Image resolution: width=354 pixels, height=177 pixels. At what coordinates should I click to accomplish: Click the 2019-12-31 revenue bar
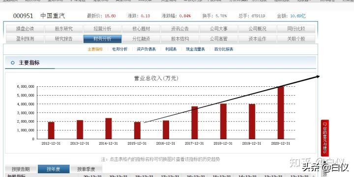pyautogui.click(x=252, y=122)
